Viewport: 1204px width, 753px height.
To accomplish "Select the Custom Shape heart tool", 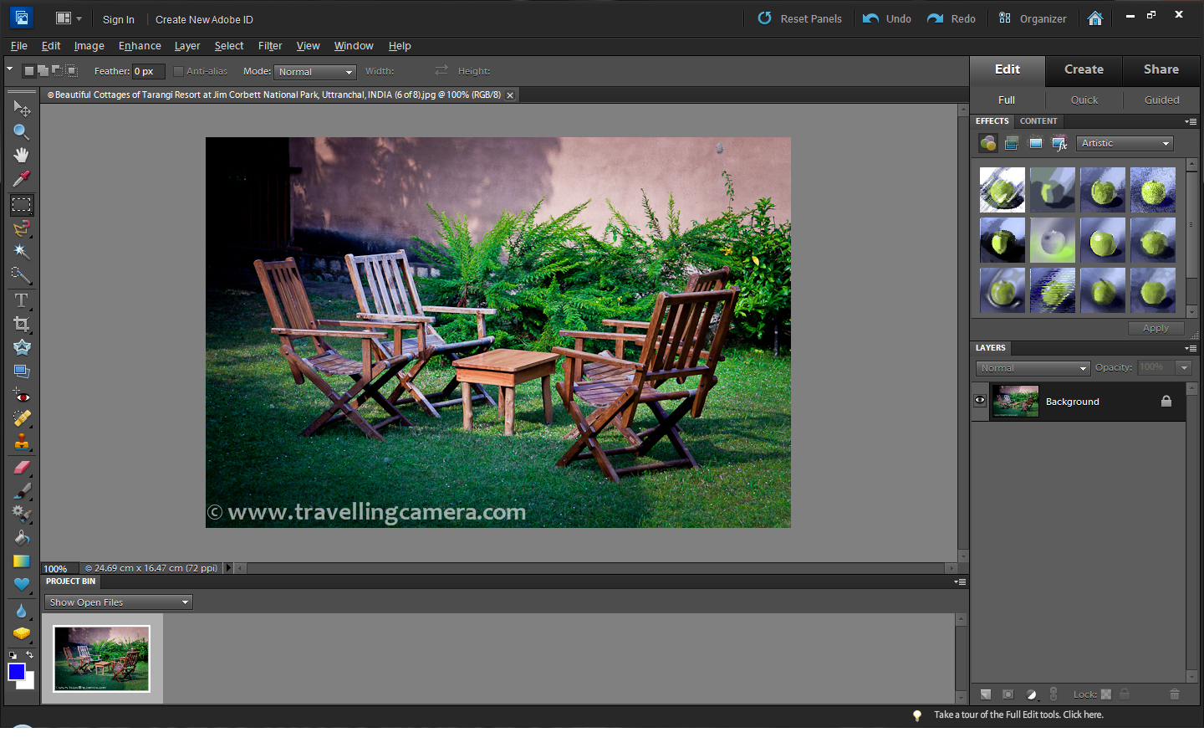I will (22, 585).
